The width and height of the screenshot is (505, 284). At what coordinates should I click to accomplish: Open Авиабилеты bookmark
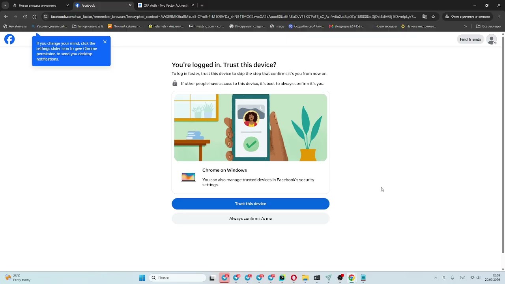(x=15, y=26)
